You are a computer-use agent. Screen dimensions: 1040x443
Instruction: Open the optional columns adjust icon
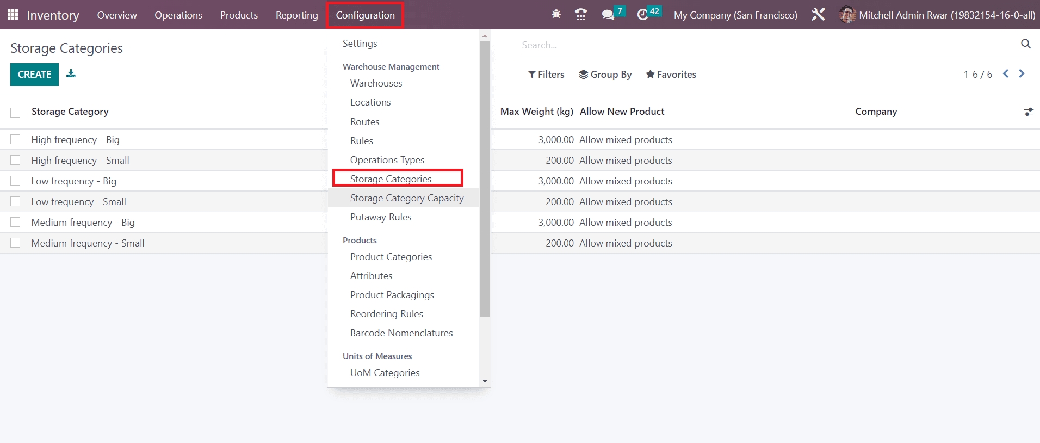(1028, 112)
